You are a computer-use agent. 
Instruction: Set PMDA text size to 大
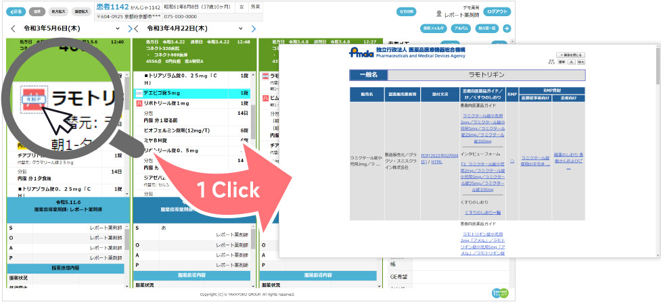click(571, 62)
